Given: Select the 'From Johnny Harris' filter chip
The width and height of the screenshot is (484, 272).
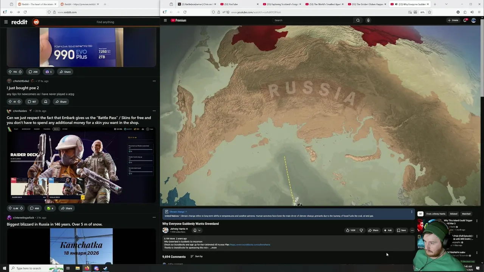Looking at the screenshot, I should pyautogui.click(x=436, y=214).
